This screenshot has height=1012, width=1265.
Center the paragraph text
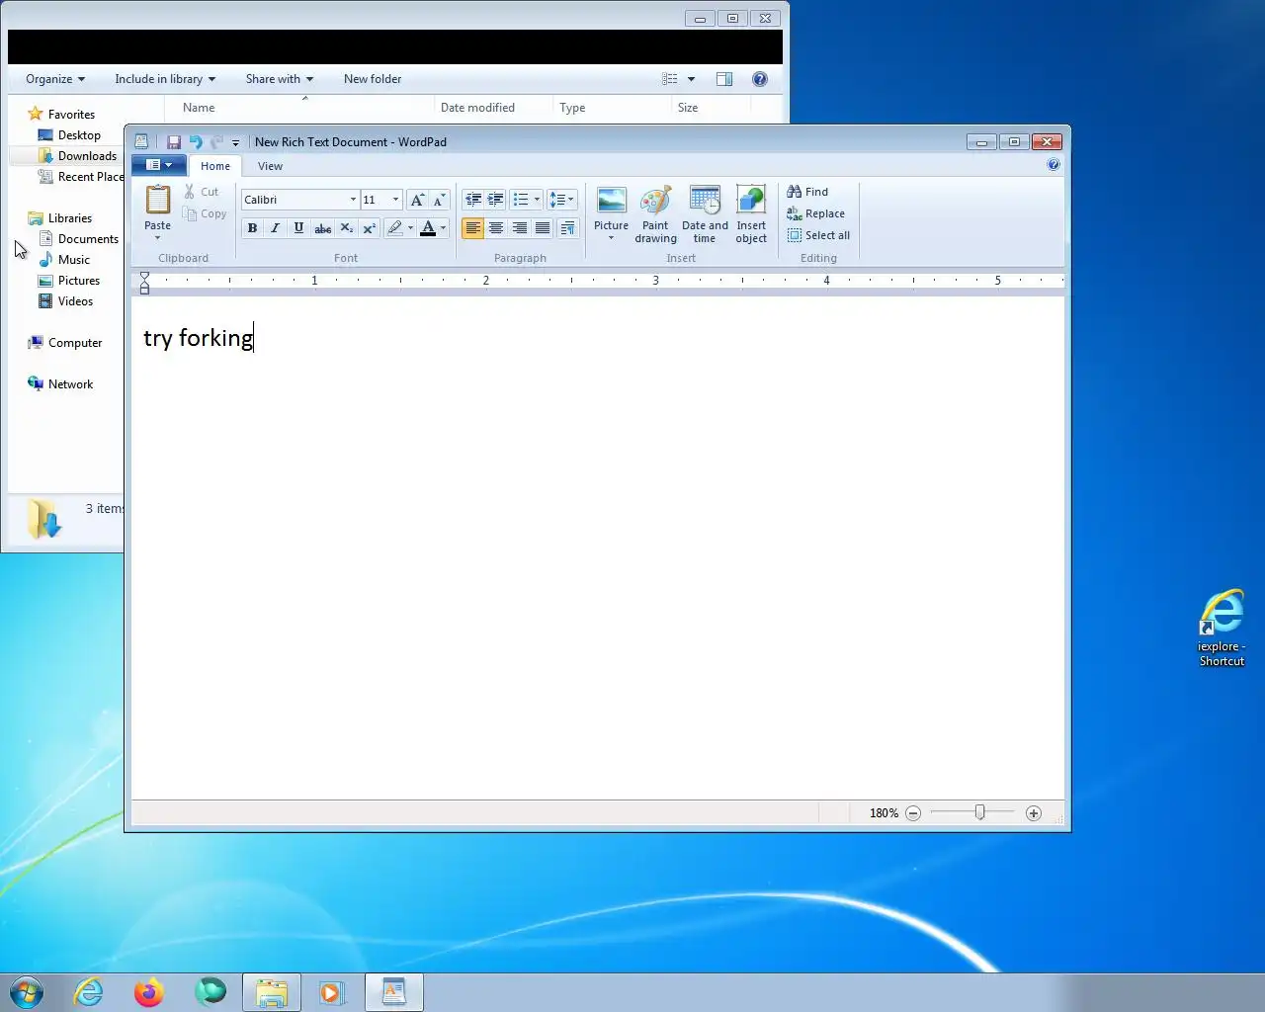[x=496, y=228]
